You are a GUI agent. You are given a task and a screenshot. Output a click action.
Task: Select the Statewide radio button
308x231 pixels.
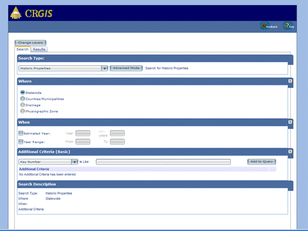pos(22,92)
